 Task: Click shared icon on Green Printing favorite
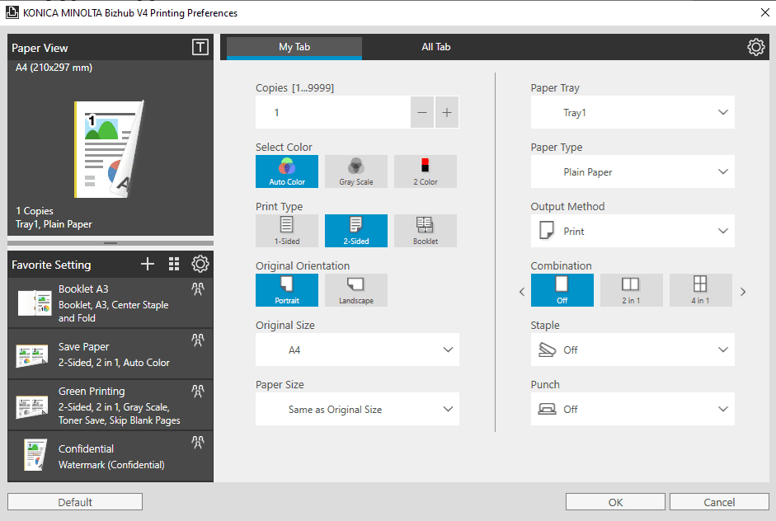(x=198, y=392)
